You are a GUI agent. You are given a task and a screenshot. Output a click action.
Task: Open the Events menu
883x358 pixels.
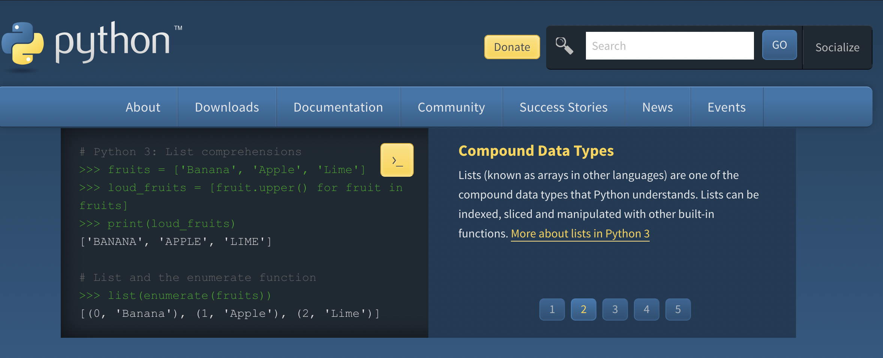click(727, 107)
